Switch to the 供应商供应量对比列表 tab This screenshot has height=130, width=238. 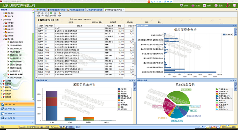(x=76, y=10)
